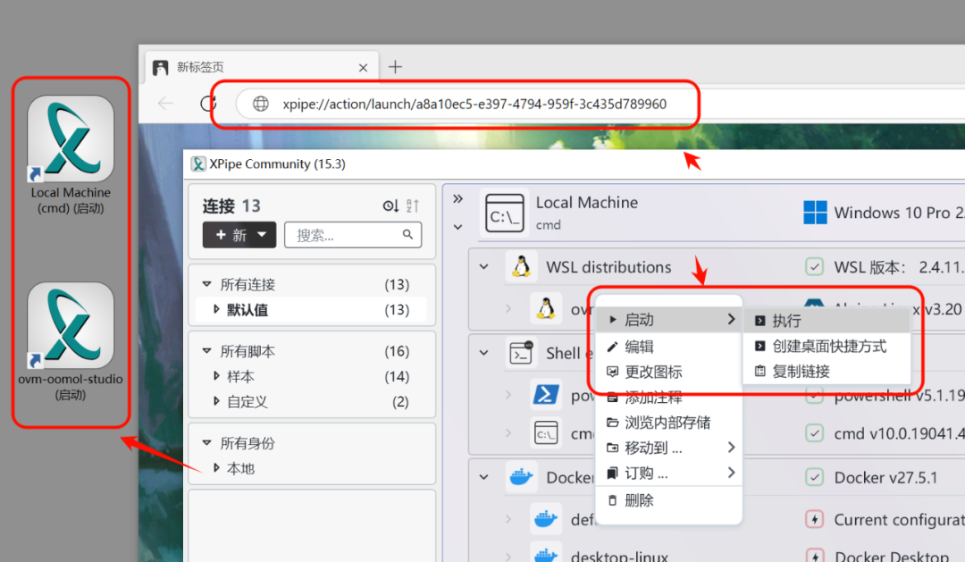Click the Current configuration lightning status icon
This screenshot has width=965, height=562.
[814, 519]
